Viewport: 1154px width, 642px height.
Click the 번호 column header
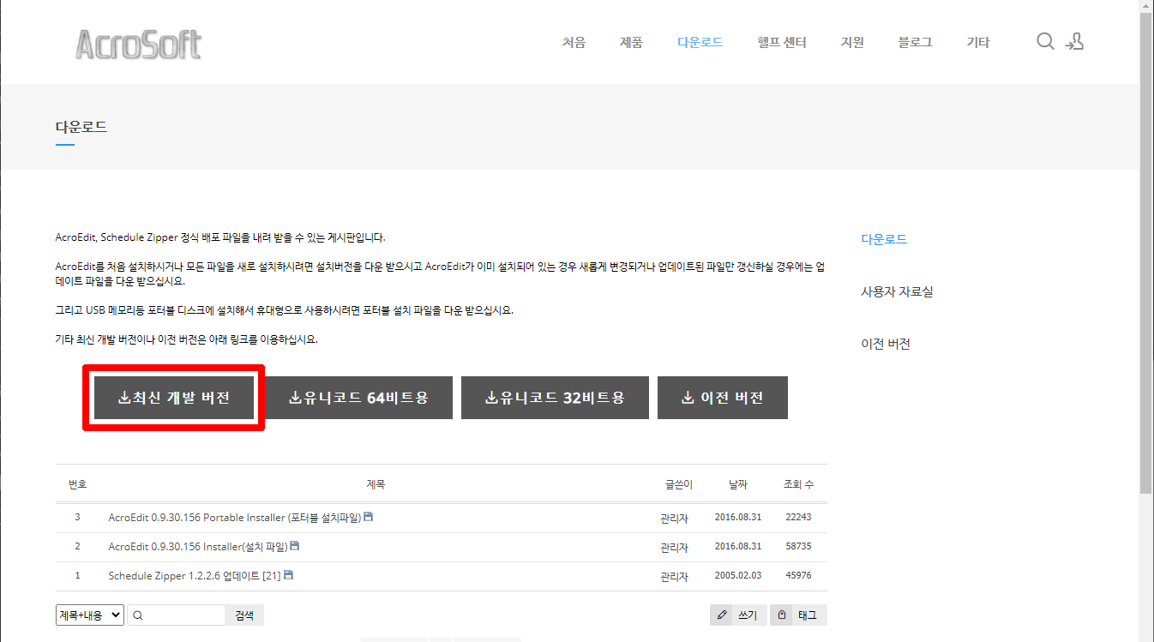tap(77, 484)
